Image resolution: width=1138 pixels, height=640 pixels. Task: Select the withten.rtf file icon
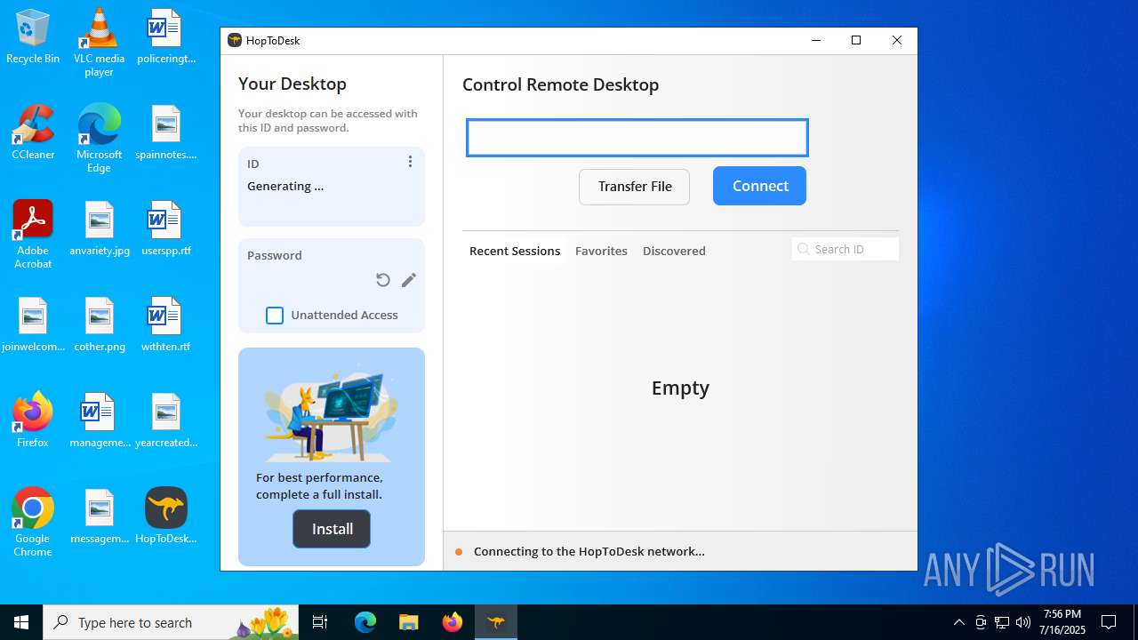(x=166, y=325)
